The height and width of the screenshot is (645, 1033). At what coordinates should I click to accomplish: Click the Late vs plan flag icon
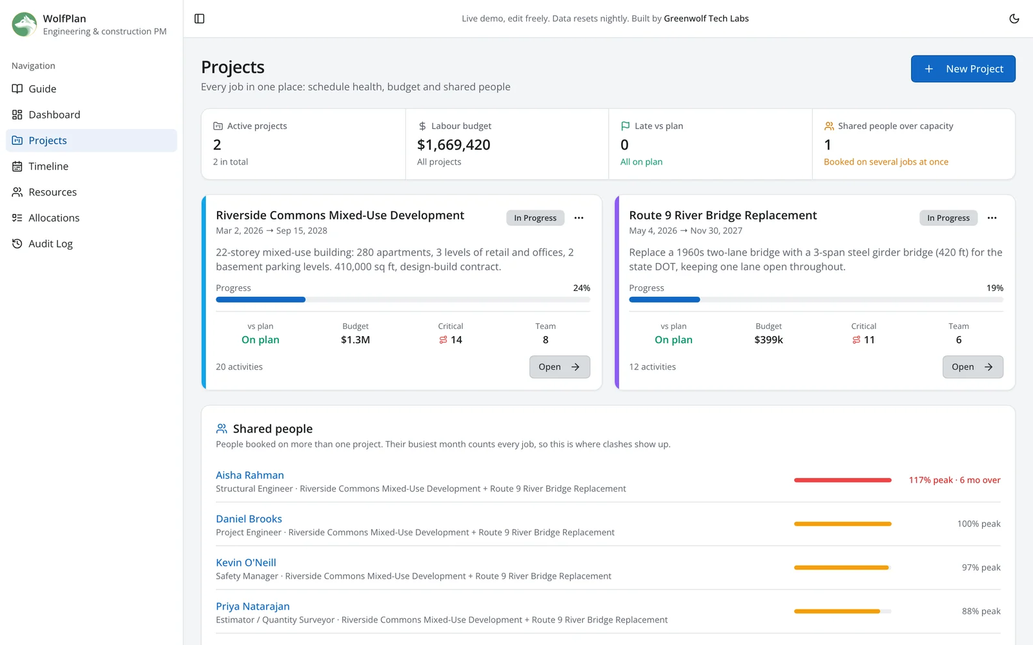pyautogui.click(x=626, y=126)
